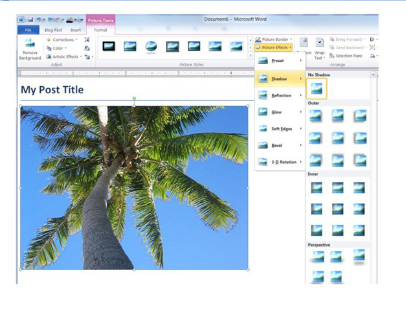
Task: Choose first Outer shadow, Offset Diagonal Bottom Right
Action: tap(315, 115)
